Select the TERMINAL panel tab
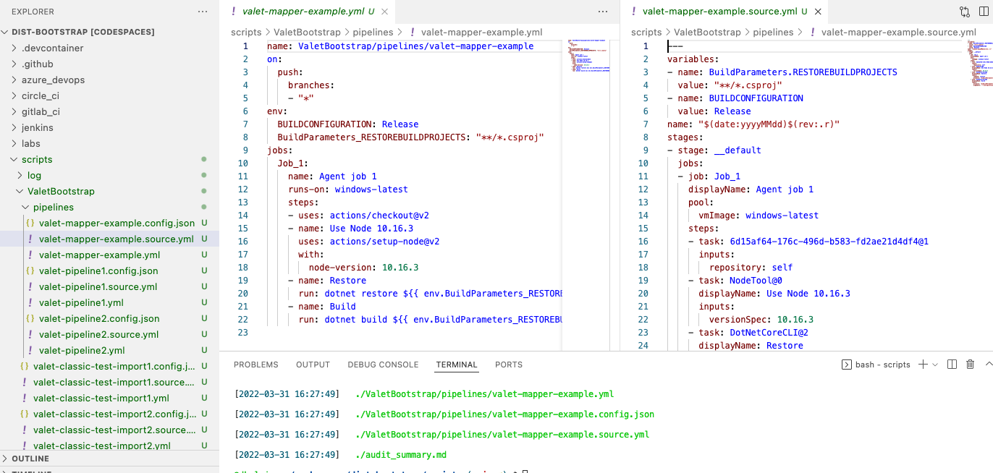This screenshot has height=473, width=993. [x=457, y=365]
